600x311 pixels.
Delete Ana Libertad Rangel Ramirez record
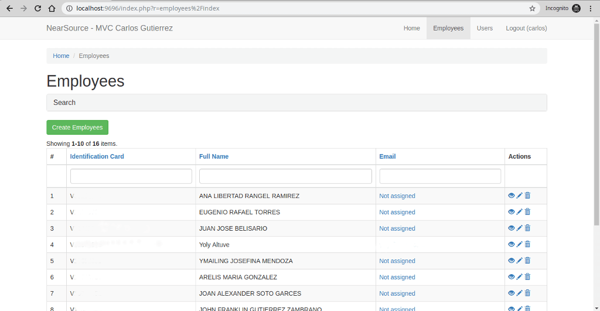tap(527, 196)
